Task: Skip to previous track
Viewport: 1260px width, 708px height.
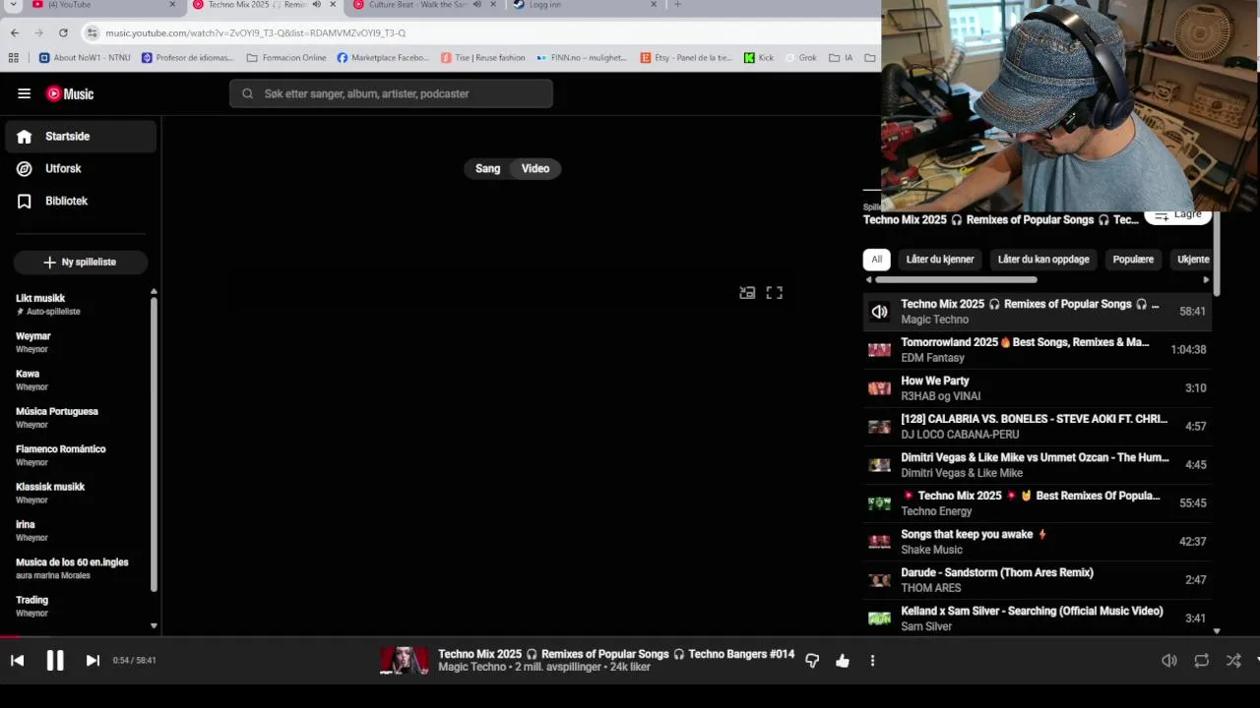Action: pyautogui.click(x=17, y=661)
